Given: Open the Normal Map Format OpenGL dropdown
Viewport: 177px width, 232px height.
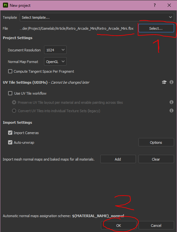Looking at the screenshot, I should pyautogui.click(x=55, y=61).
